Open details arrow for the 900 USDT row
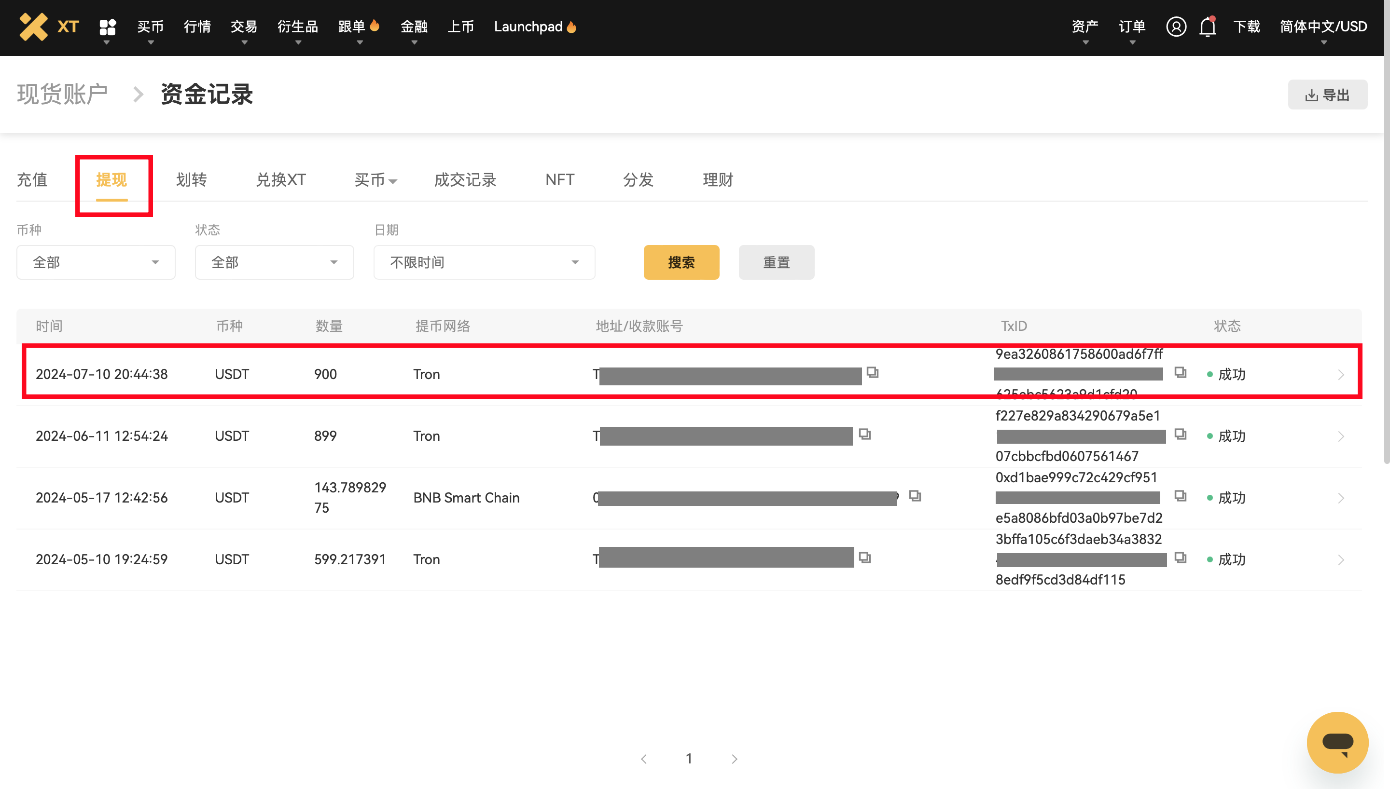The width and height of the screenshot is (1390, 789). (x=1341, y=374)
